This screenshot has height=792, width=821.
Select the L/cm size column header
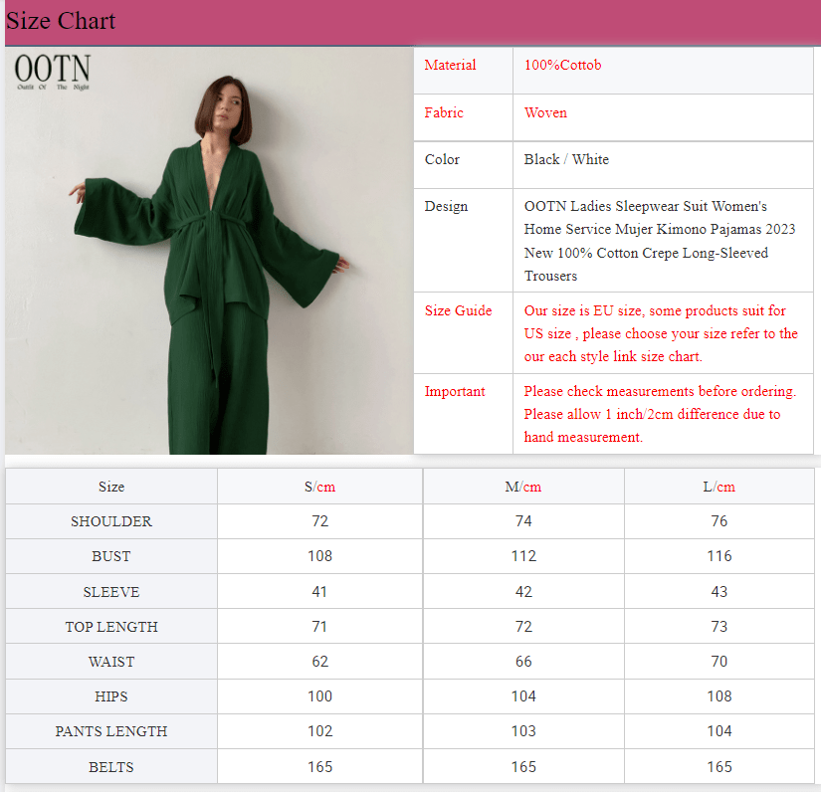click(x=718, y=486)
